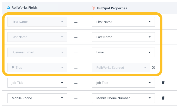Open RollWorks Job Title field dropdown

(37, 83)
